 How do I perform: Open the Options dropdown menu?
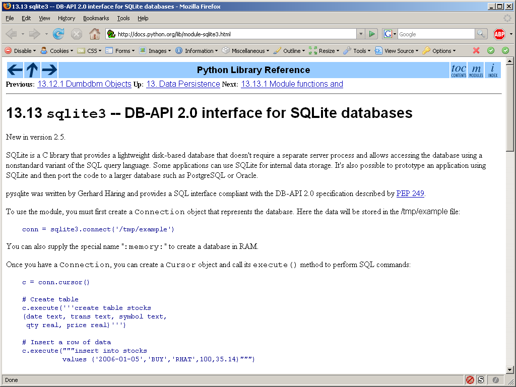439,51
